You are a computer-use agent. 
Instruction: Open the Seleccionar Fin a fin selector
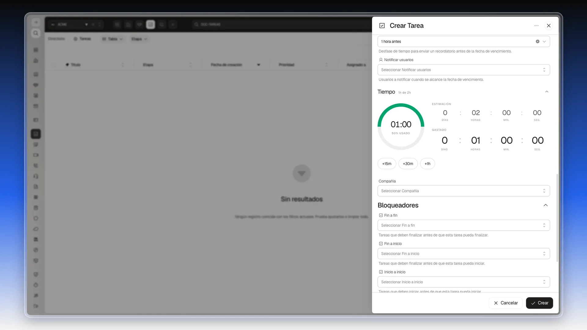tap(463, 226)
